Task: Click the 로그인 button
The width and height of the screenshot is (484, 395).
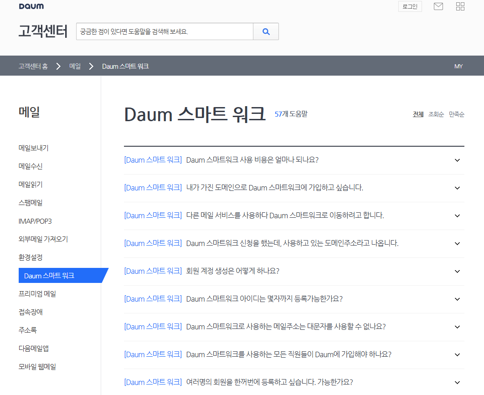Action: 410,6
